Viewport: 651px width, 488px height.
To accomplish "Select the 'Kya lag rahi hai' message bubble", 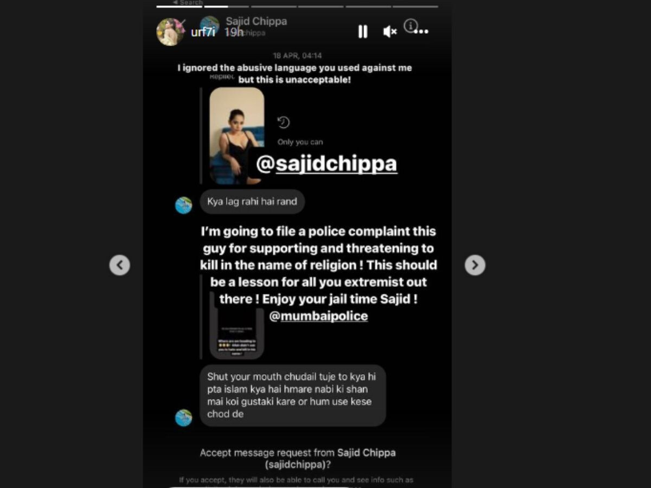I will tap(252, 202).
